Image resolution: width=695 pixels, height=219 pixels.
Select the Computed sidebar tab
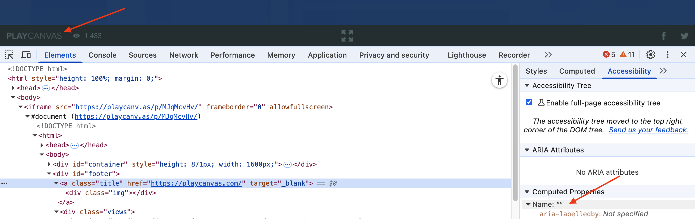pos(577,71)
